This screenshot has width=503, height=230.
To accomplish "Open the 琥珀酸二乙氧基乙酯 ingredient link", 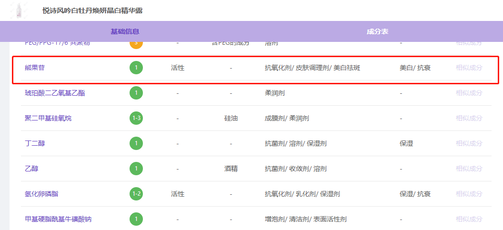I will pos(55,93).
